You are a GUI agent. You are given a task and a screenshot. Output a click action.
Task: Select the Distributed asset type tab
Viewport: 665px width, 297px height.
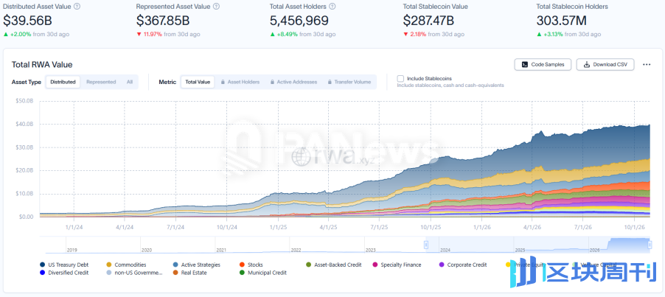pyautogui.click(x=63, y=82)
